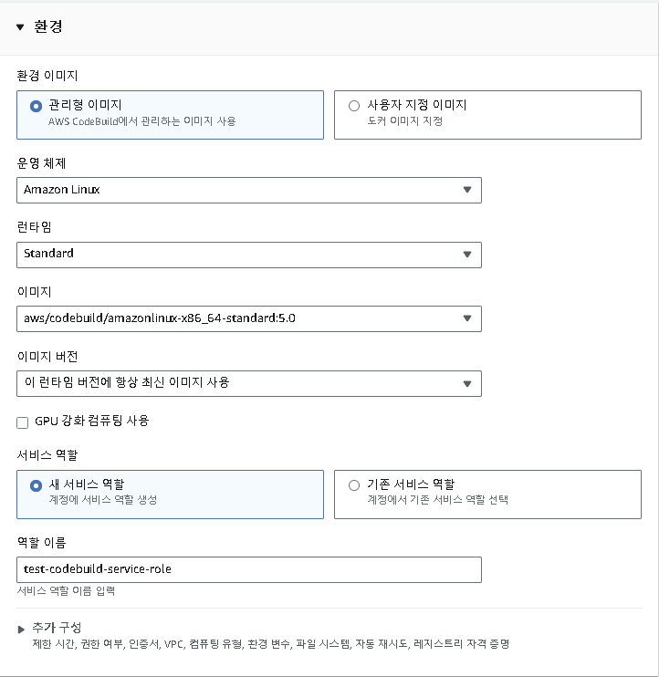Image resolution: width=659 pixels, height=677 pixels.
Task: Select the 사용자 지정 이미지 radio option
Action: click(354, 106)
